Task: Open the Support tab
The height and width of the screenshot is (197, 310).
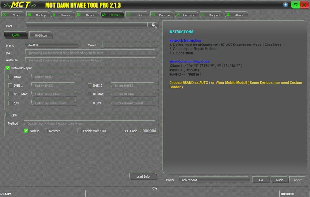Action: (211, 15)
